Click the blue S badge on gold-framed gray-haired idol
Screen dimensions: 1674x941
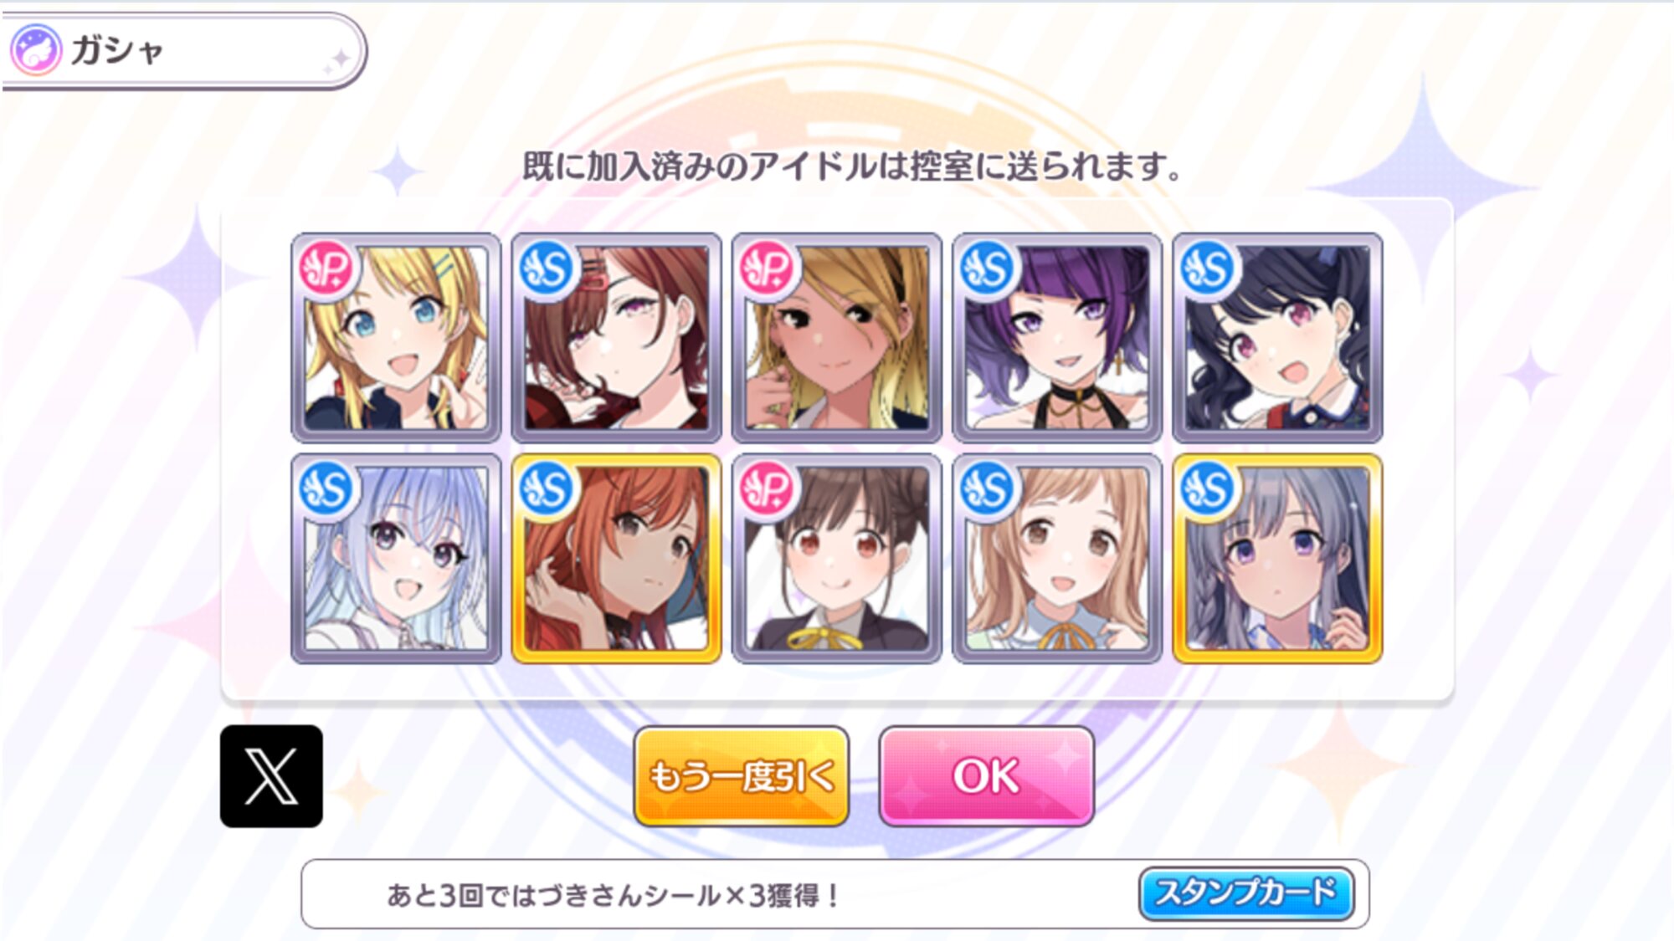click(1207, 488)
